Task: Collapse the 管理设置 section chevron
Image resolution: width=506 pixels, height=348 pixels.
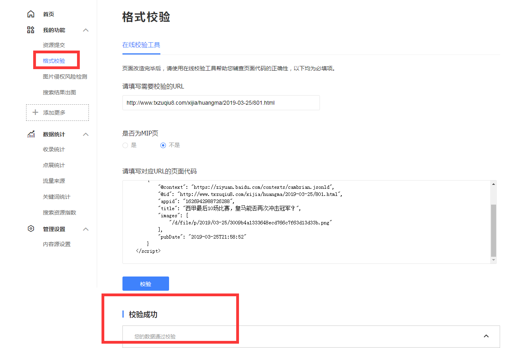Action: [86, 229]
